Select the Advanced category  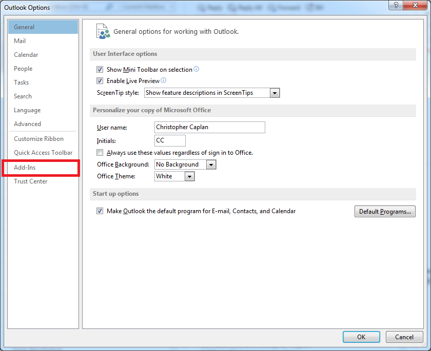pos(27,123)
